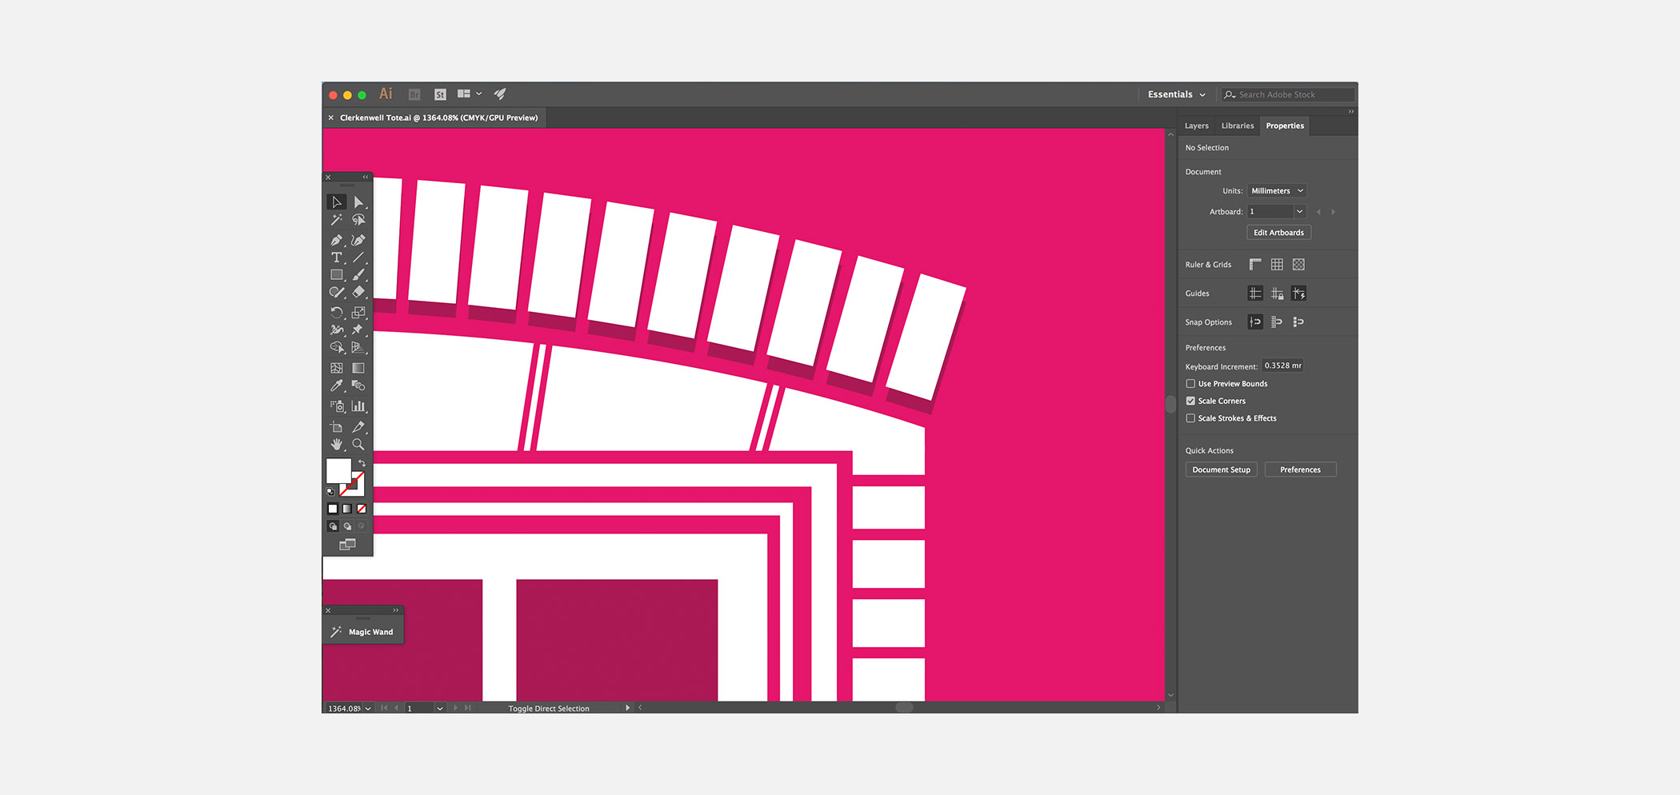
Task: Toggle Transparency Grid icon
Action: pyautogui.click(x=1298, y=265)
